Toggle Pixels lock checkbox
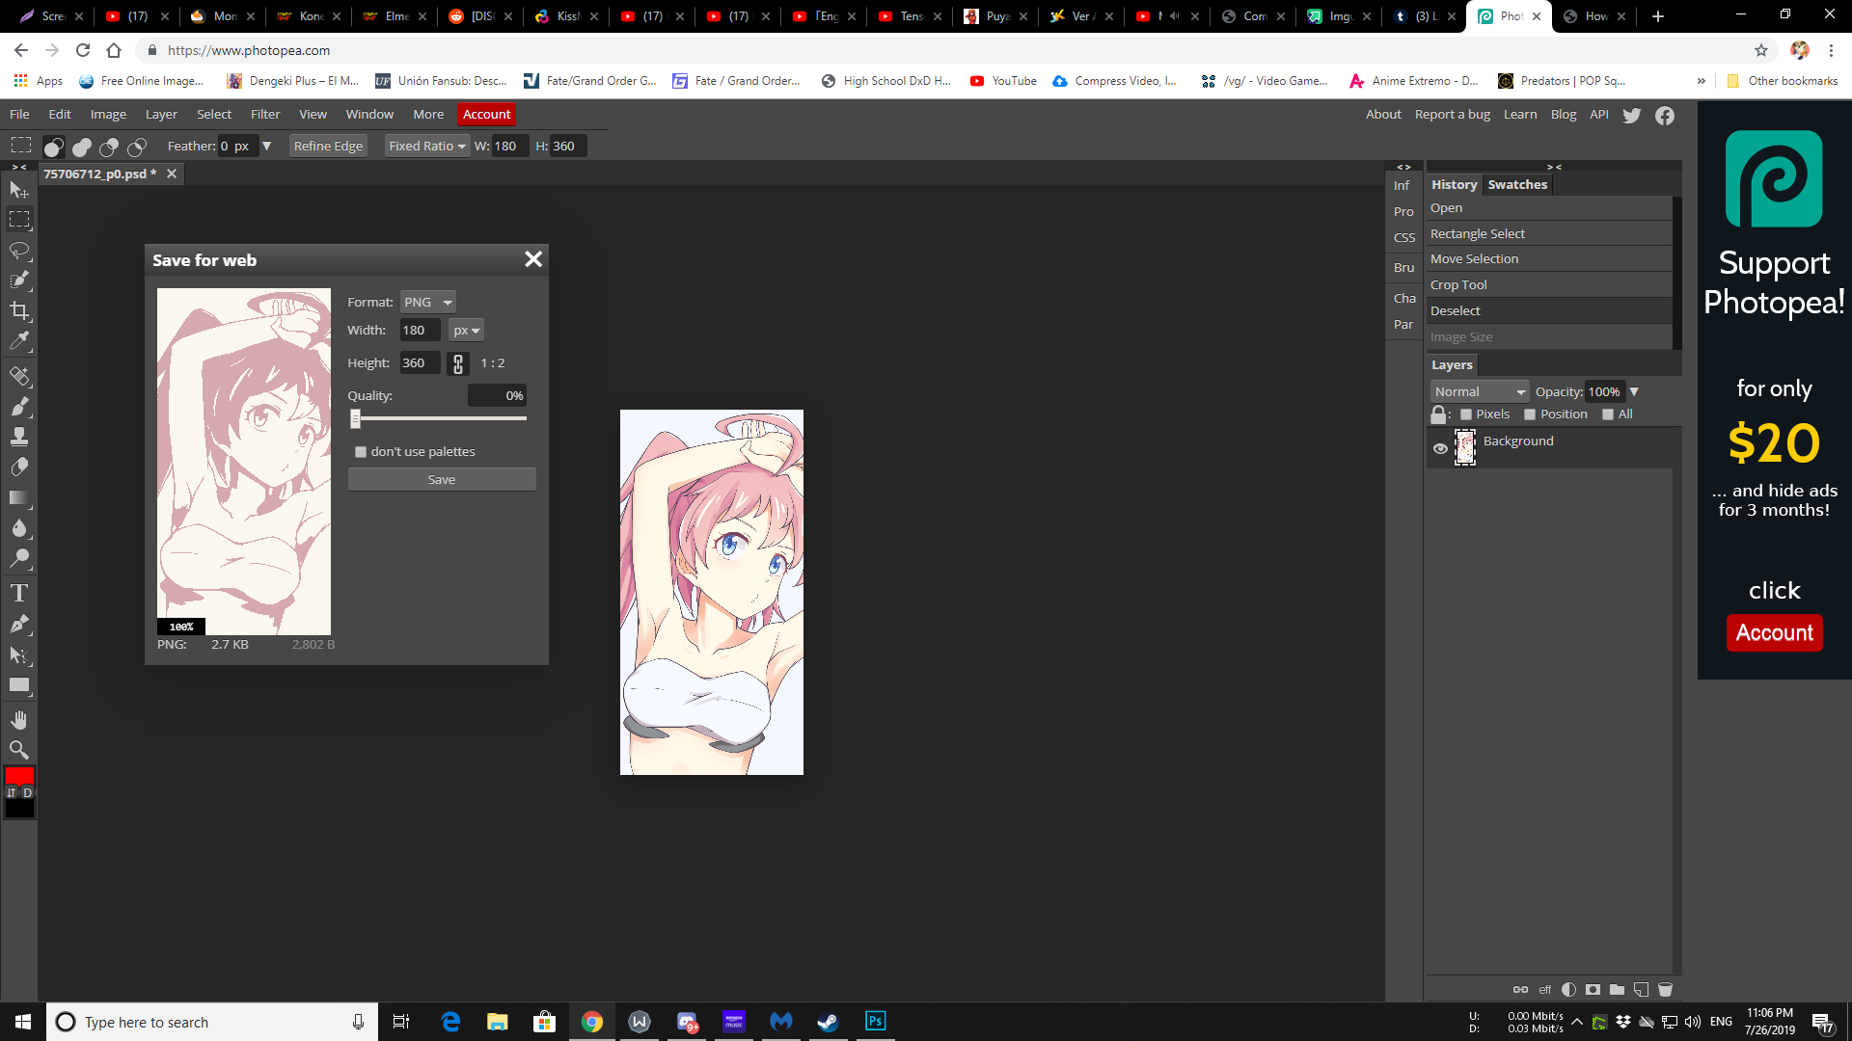The image size is (1852, 1041). click(1466, 414)
